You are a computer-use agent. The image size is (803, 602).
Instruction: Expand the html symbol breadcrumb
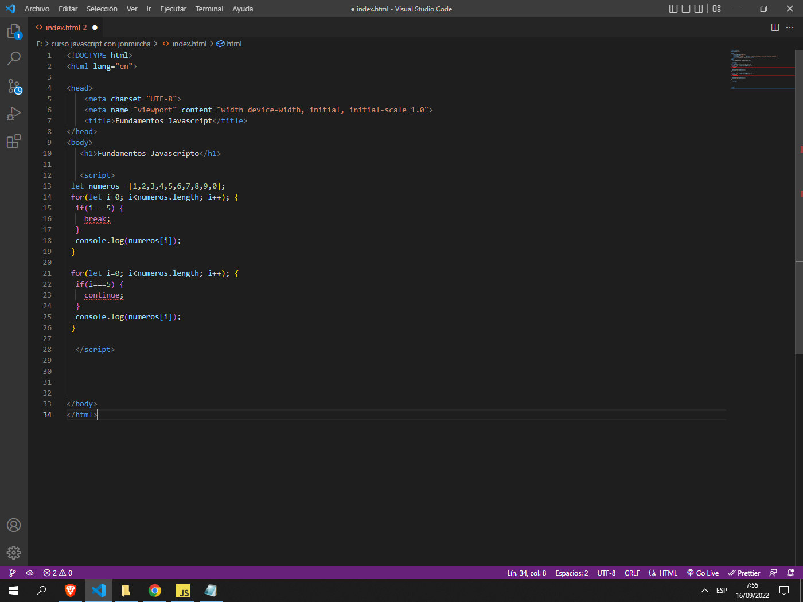pos(229,44)
